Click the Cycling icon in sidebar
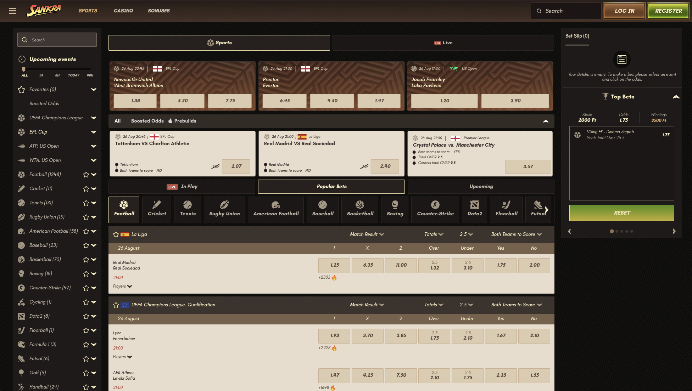Image resolution: width=692 pixels, height=391 pixels. tap(21, 302)
